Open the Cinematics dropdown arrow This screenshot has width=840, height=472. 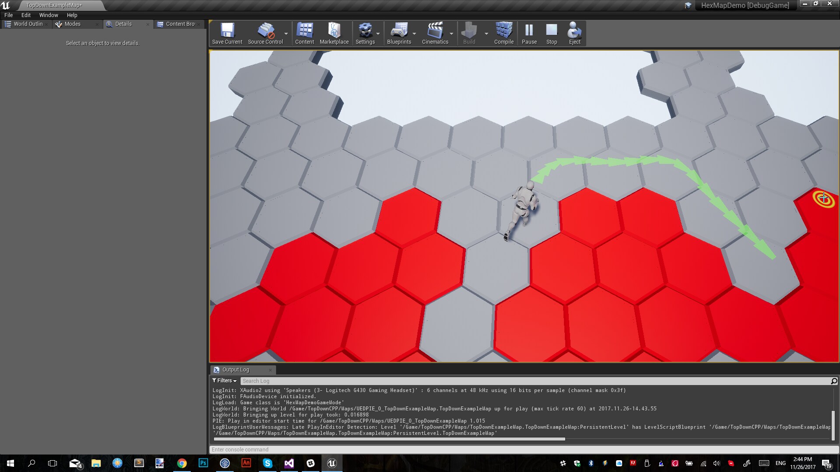click(x=451, y=33)
